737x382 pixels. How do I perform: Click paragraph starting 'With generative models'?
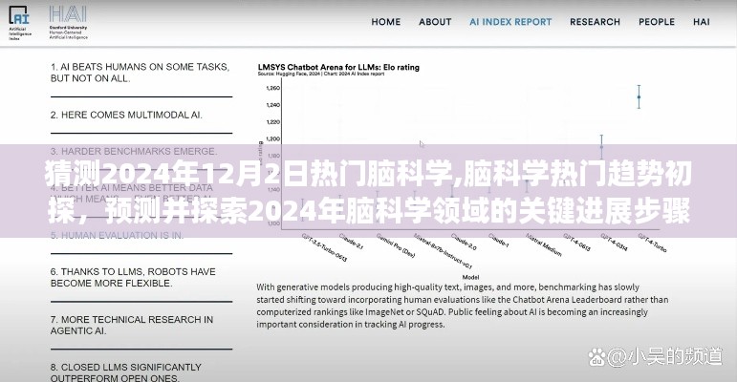(x=463, y=306)
